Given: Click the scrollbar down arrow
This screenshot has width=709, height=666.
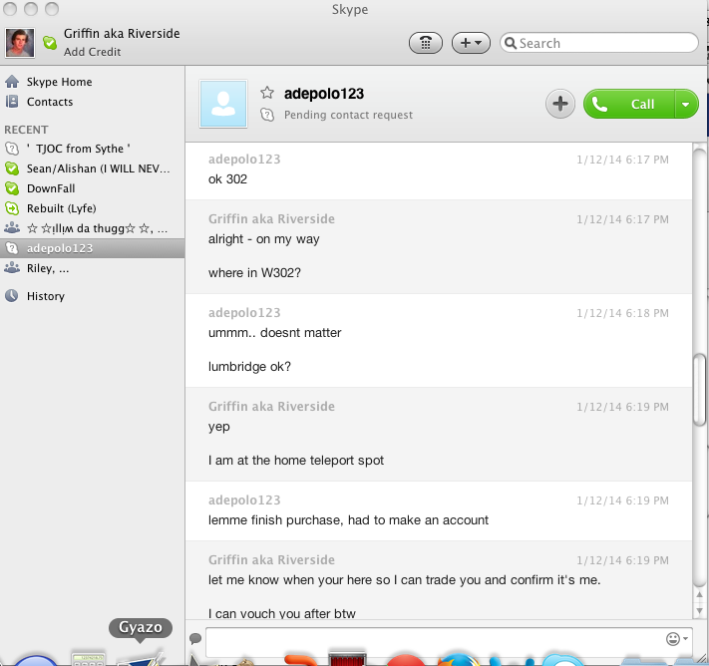Looking at the screenshot, I should [x=699, y=611].
